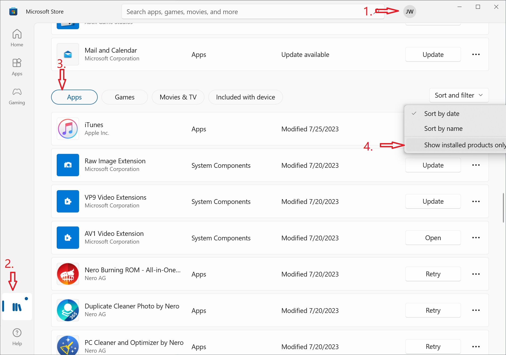The image size is (506, 355).
Task: Update Mail and Calendar
Action: pos(433,55)
